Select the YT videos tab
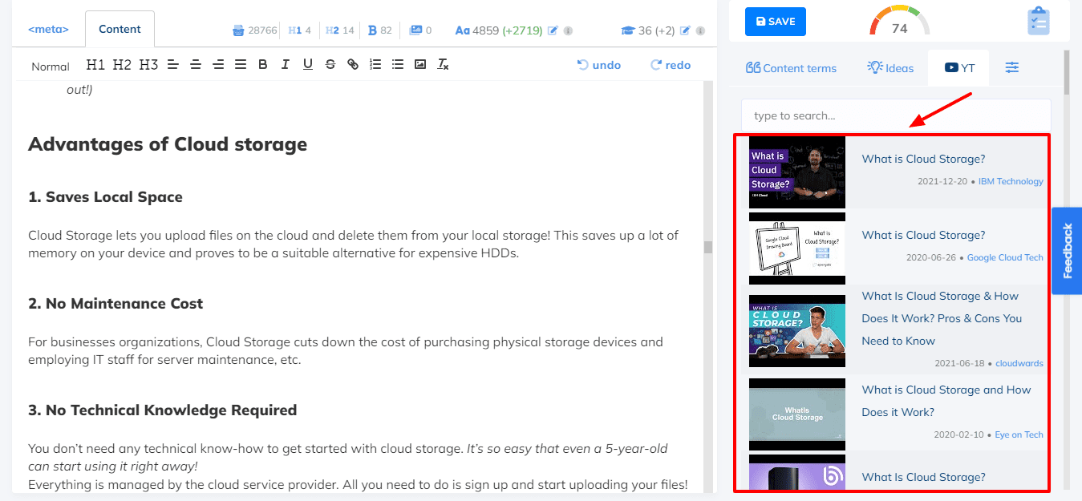The image size is (1082, 501). point(959,68)
